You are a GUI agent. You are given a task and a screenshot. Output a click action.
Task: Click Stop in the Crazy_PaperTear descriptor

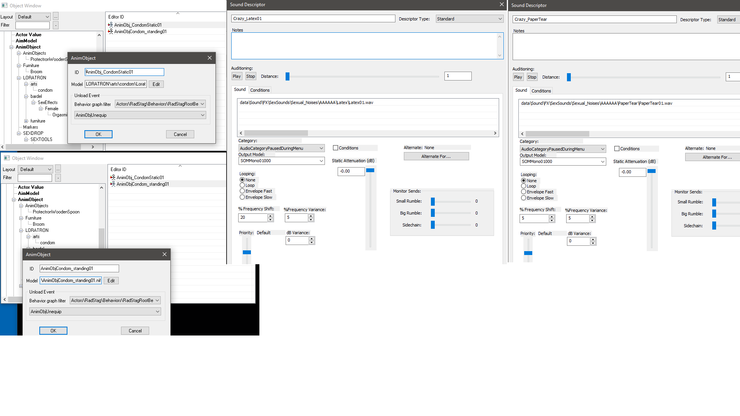[532, 77]
